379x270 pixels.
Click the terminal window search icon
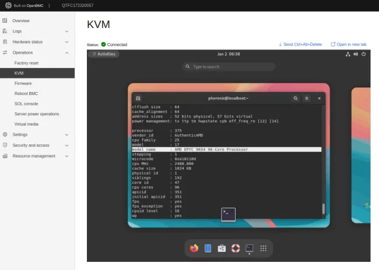(x=296, y=98)
